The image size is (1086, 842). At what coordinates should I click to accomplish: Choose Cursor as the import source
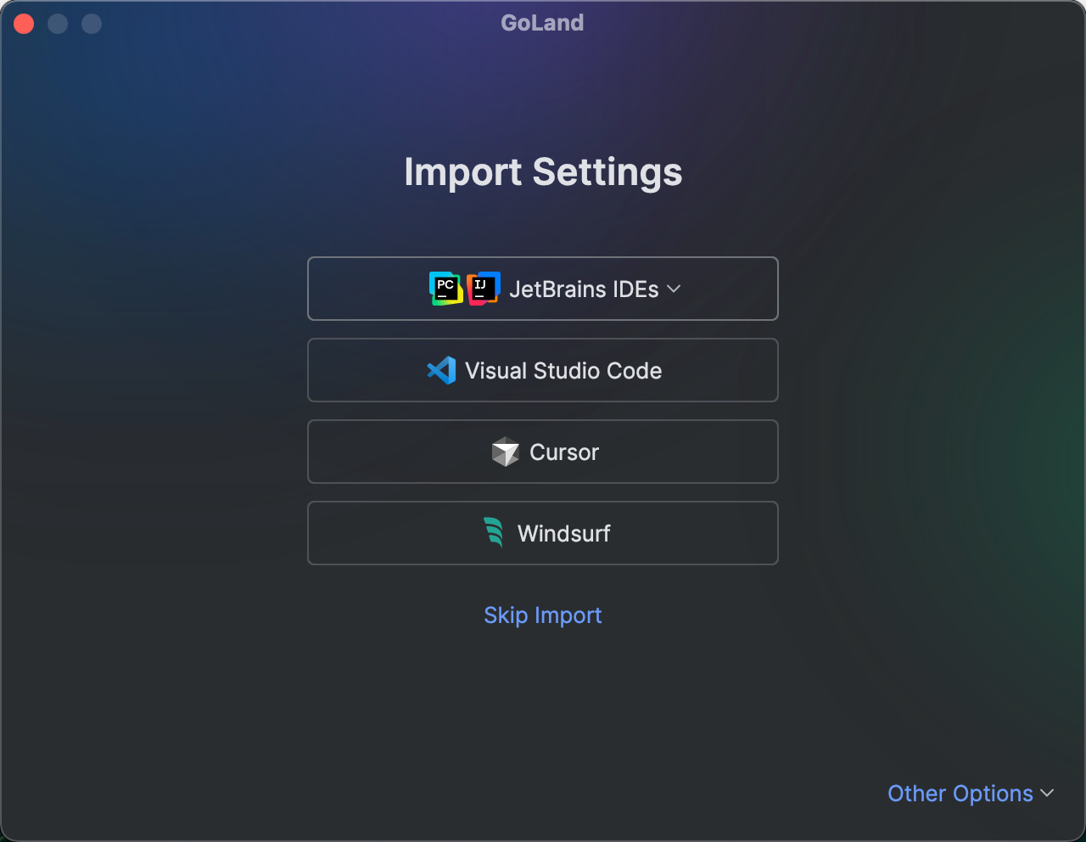click(x=543, y=452)
